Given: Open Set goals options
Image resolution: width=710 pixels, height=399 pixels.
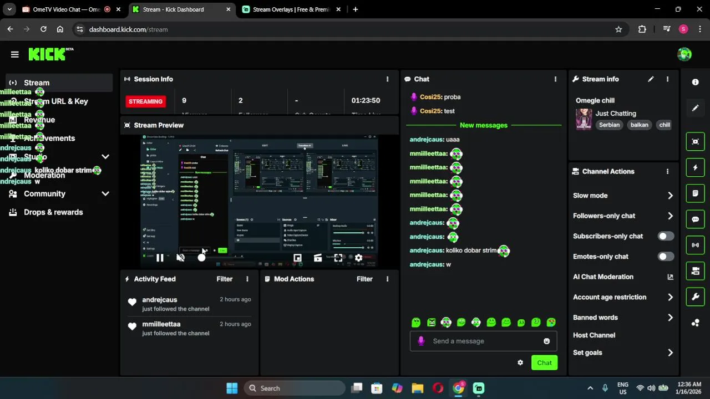Looking at the screenshot, I should tap(622, 352).
